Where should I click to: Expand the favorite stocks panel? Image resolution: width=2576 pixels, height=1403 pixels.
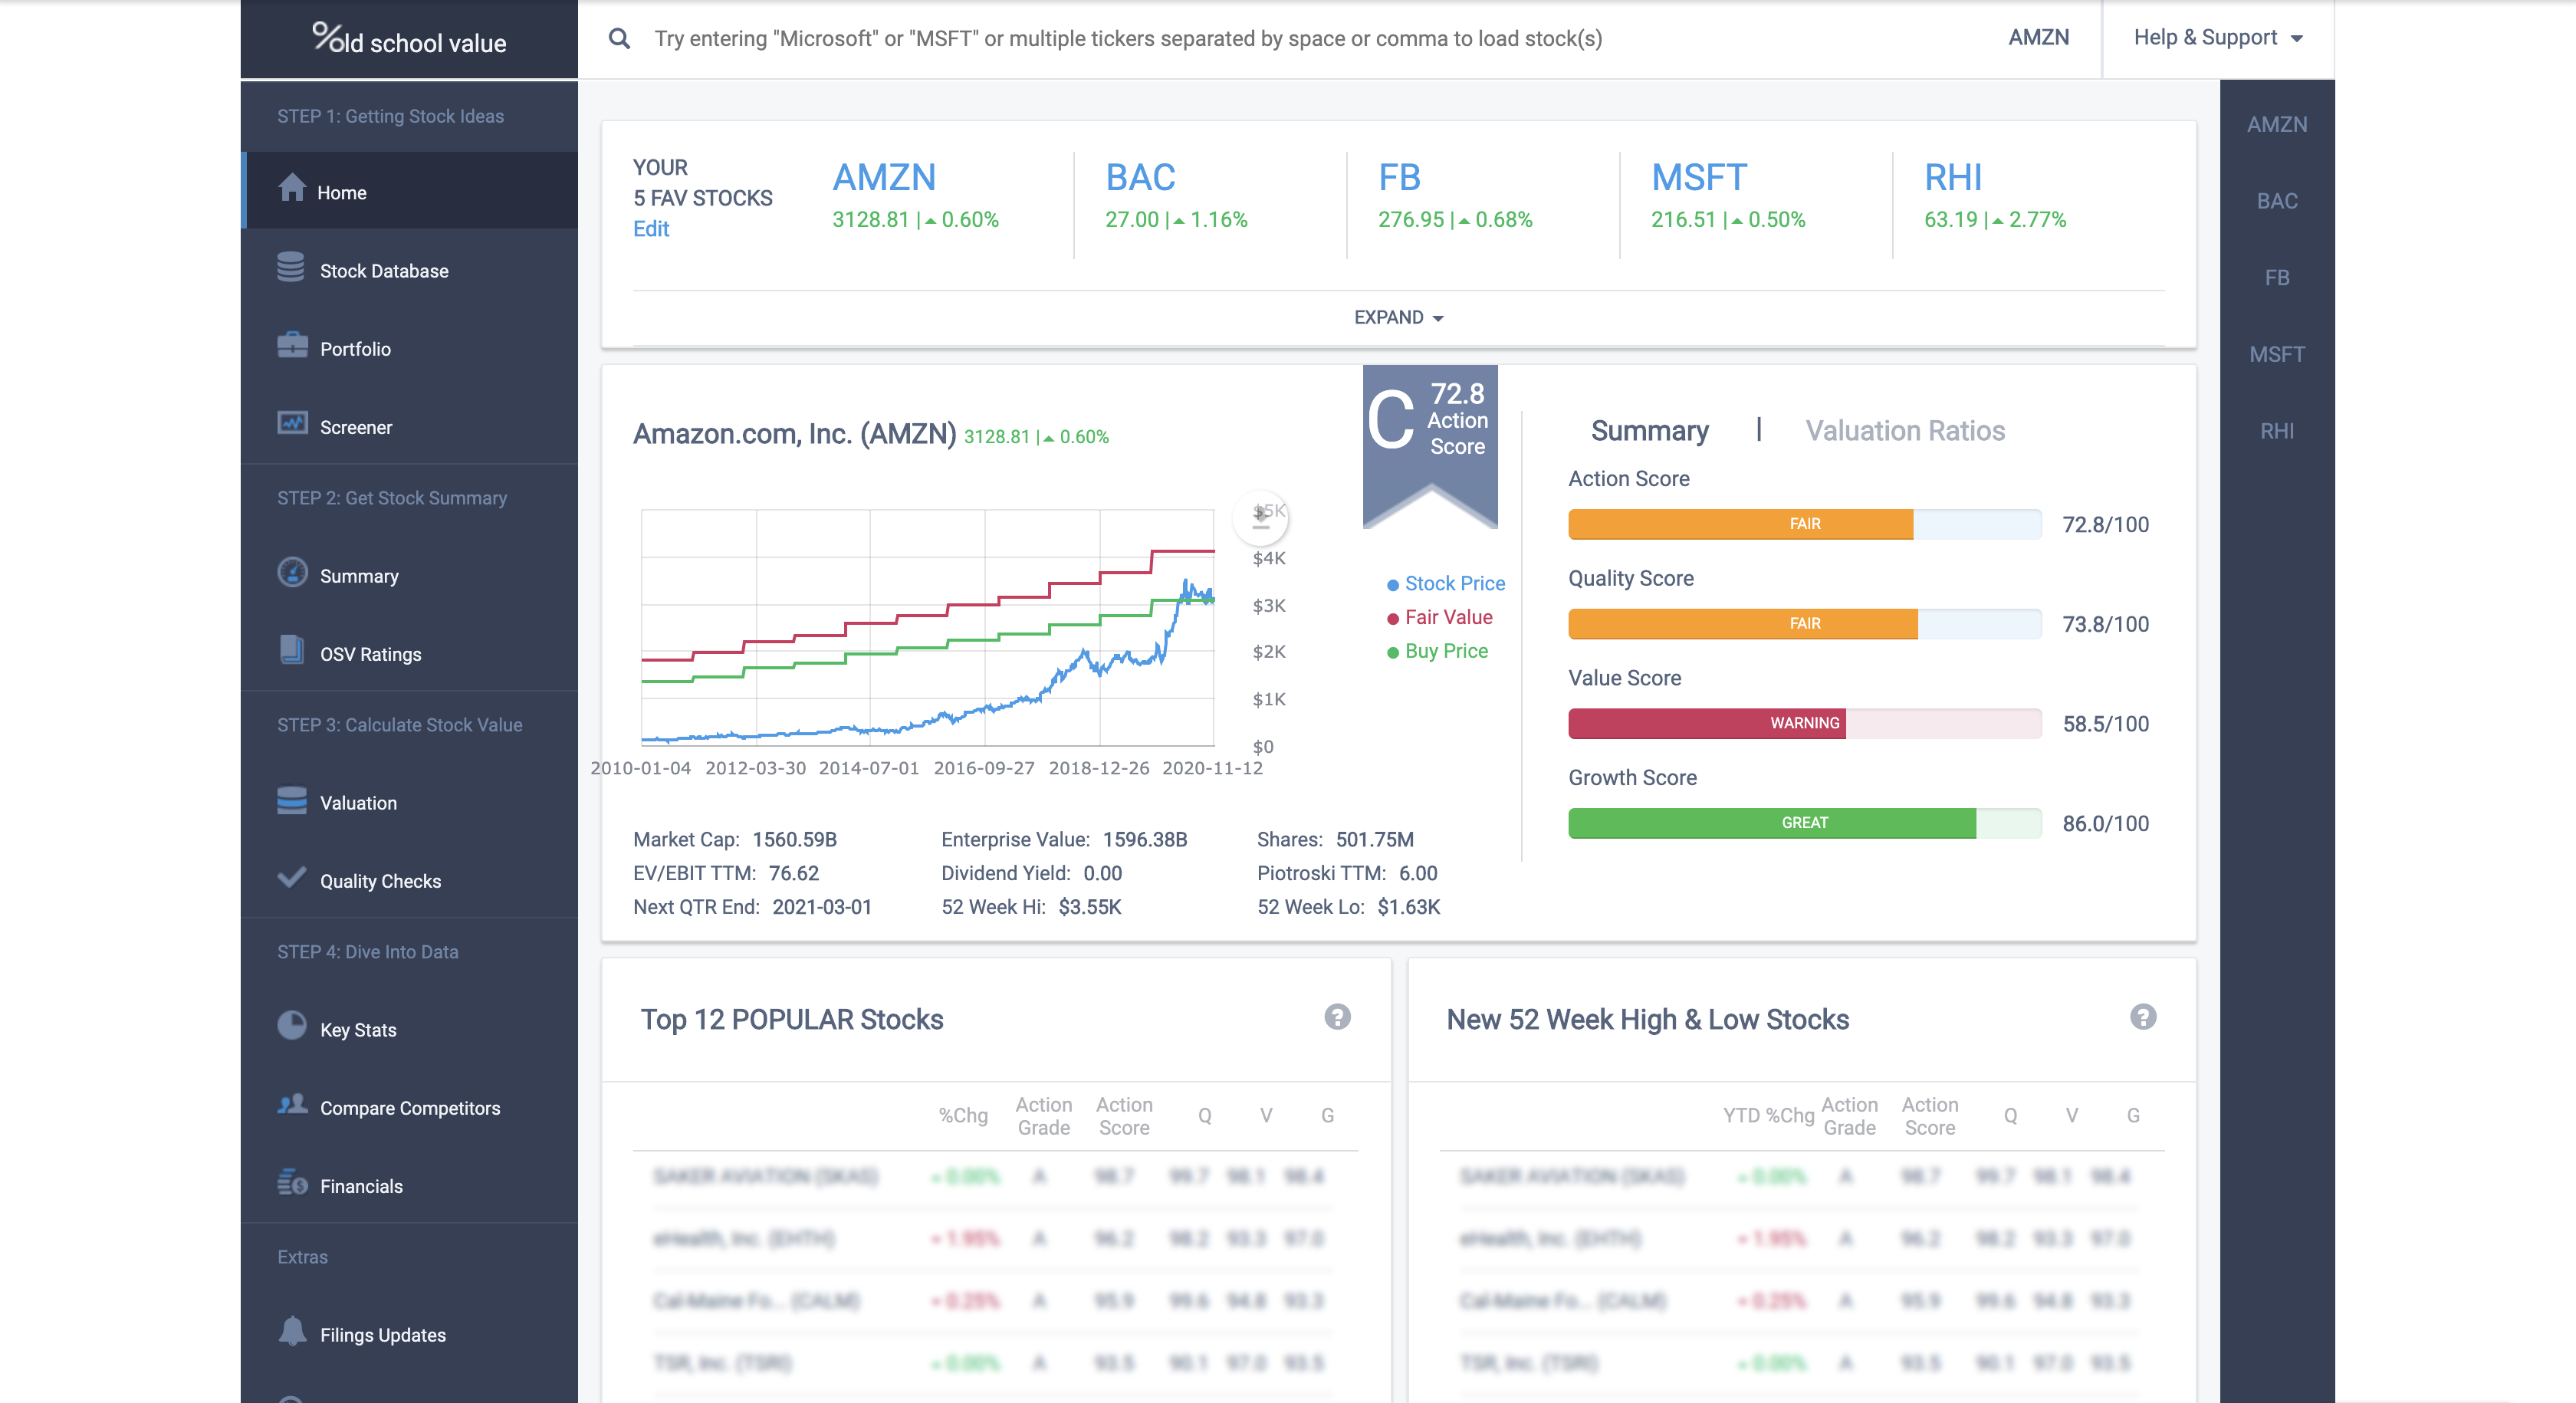1398,318
